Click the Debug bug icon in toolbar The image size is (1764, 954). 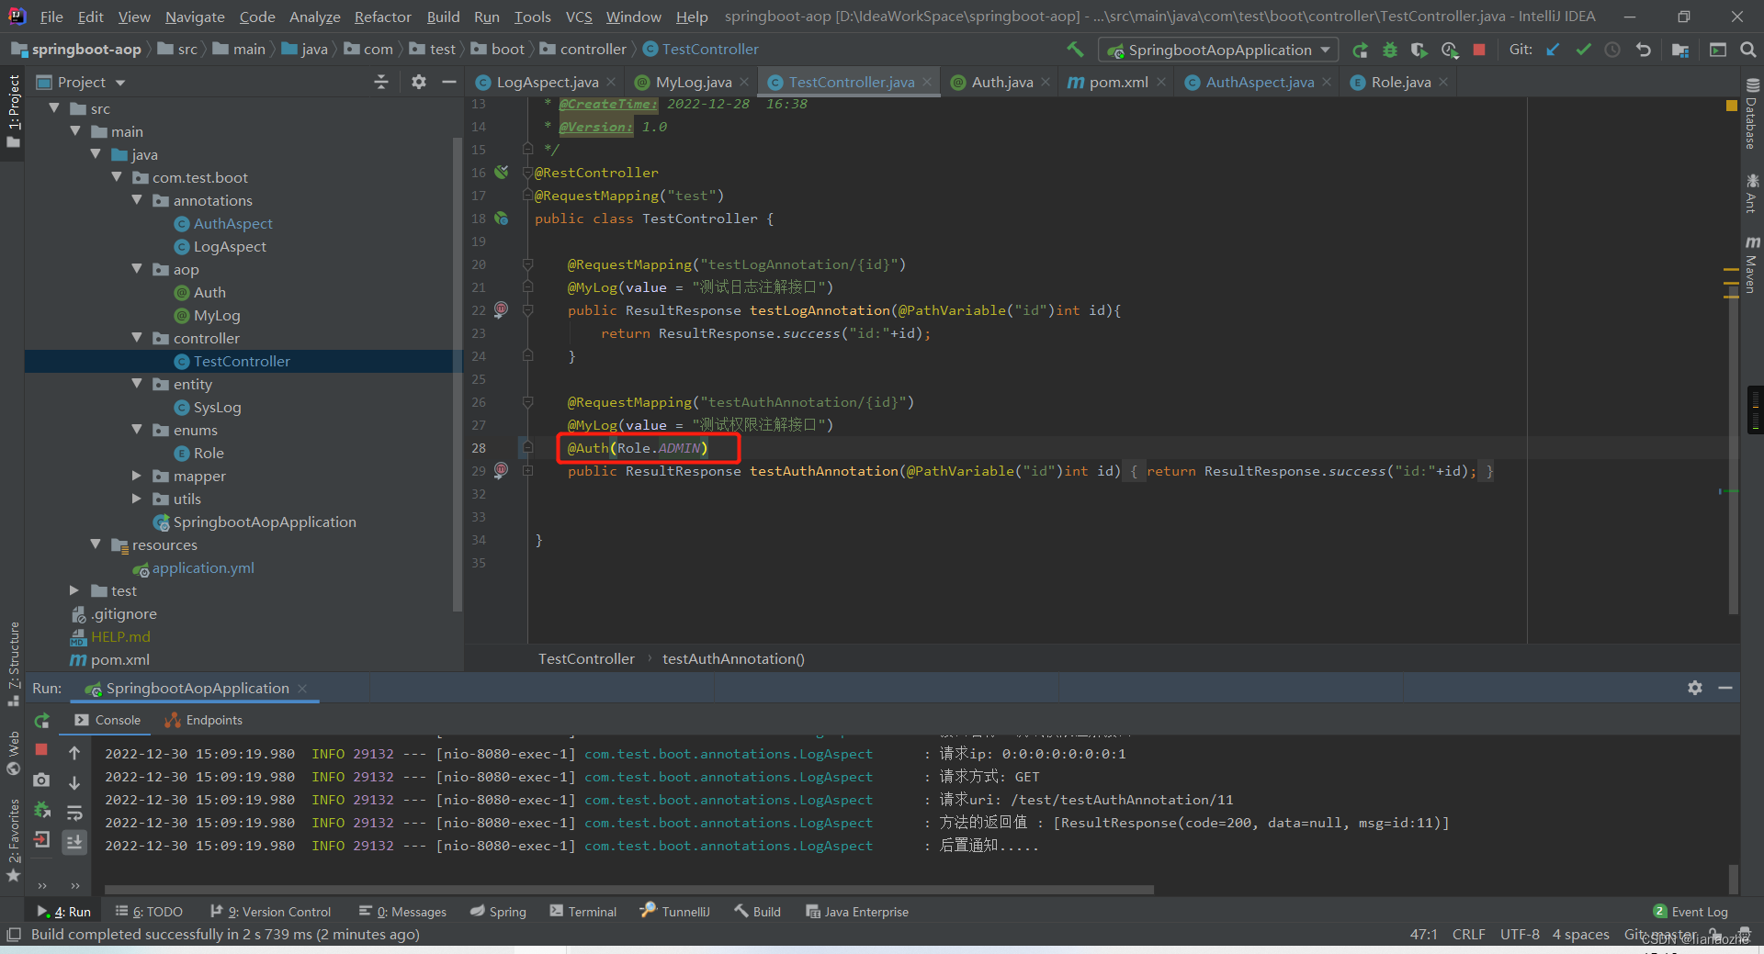pos(1390,50)
